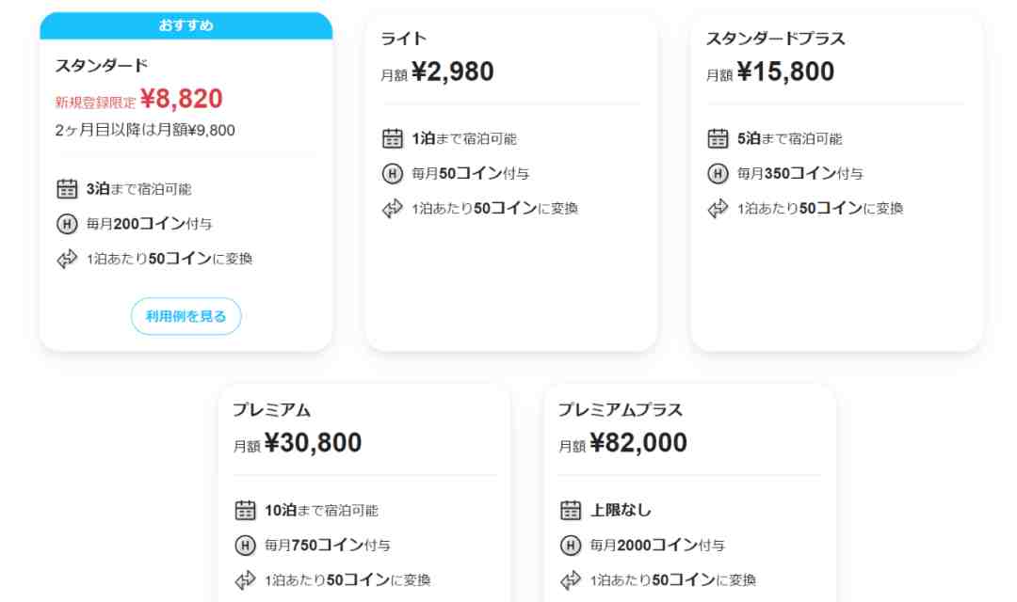The image size is (1017, 602).
Task: Click calendar icon in スタンダード plan
Action: tap(67, 188)
